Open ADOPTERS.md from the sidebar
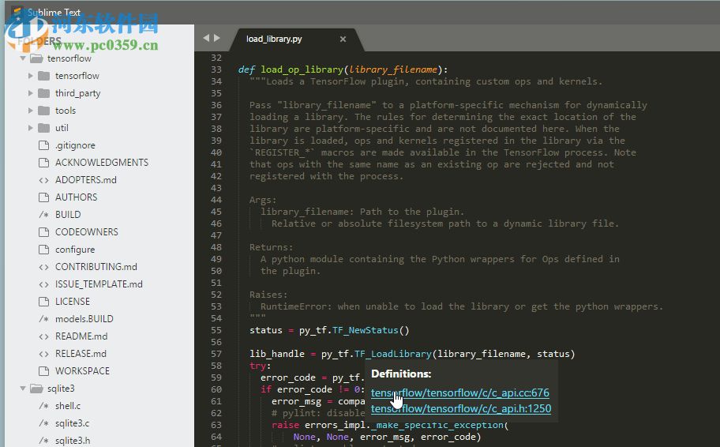 click(86, 180)
